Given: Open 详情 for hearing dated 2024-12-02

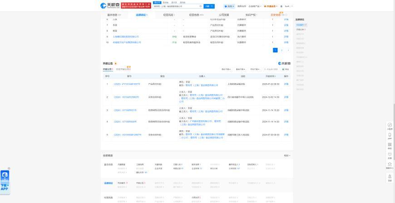Looking at the screenshot, I should click(286, 97).
